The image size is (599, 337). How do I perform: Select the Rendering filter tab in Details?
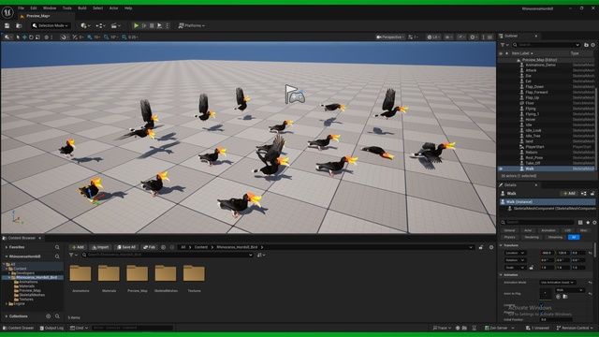(x=532, y=237)
